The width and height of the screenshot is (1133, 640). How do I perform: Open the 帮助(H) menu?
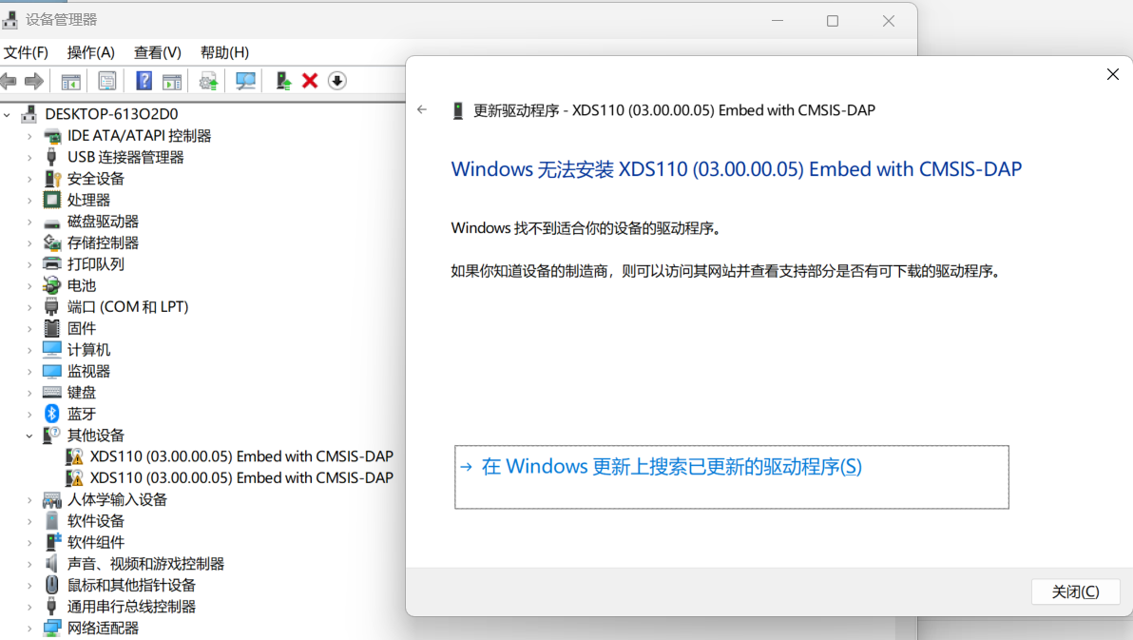click(224, 52)
